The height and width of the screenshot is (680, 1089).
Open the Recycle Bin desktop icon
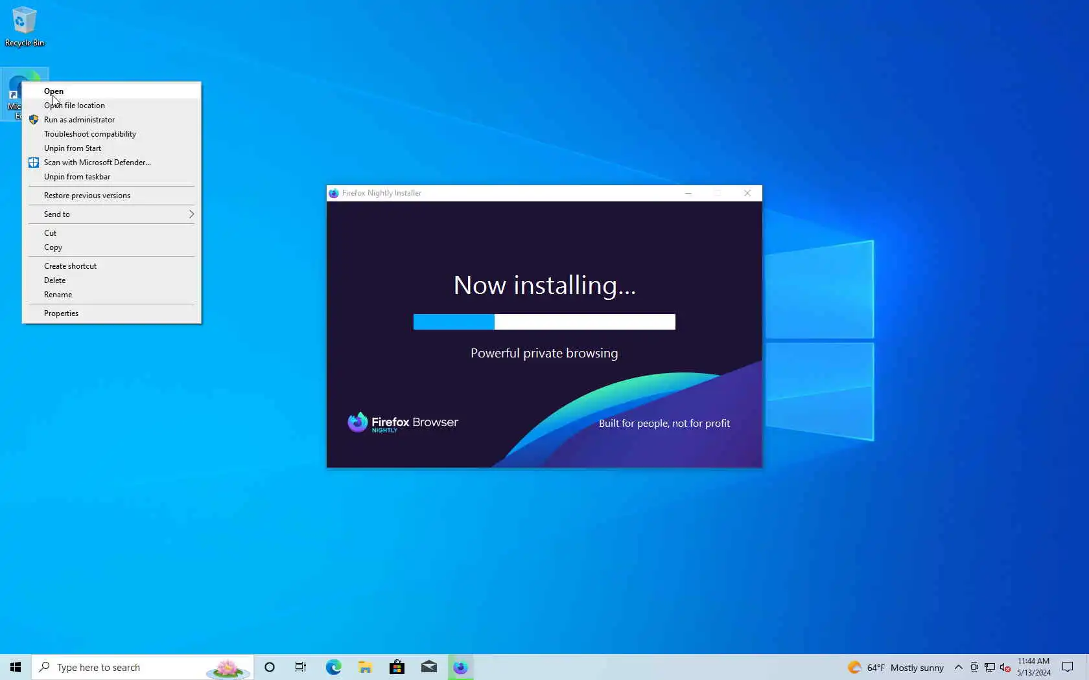pos(25,26)
